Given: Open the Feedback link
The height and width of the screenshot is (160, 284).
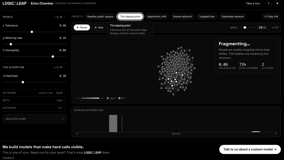Looking at the screenshot, I should (8, 158).
